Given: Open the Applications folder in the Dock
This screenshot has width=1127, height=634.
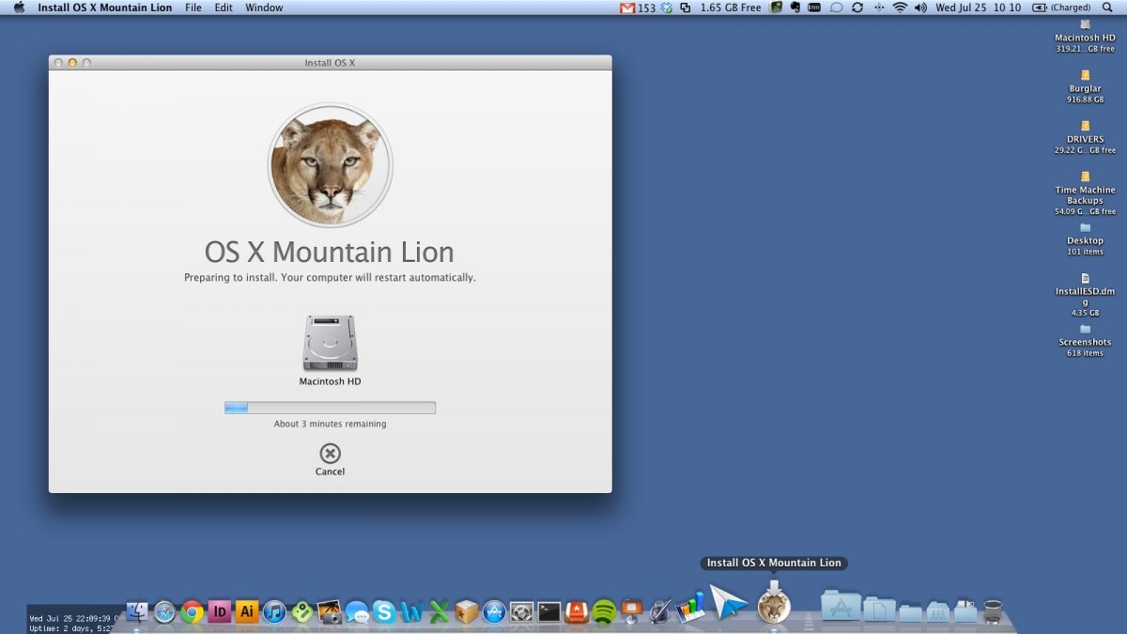Looking at the screenshot, I should (841, 606).
